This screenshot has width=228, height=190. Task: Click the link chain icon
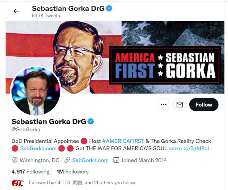pos(67,160)
